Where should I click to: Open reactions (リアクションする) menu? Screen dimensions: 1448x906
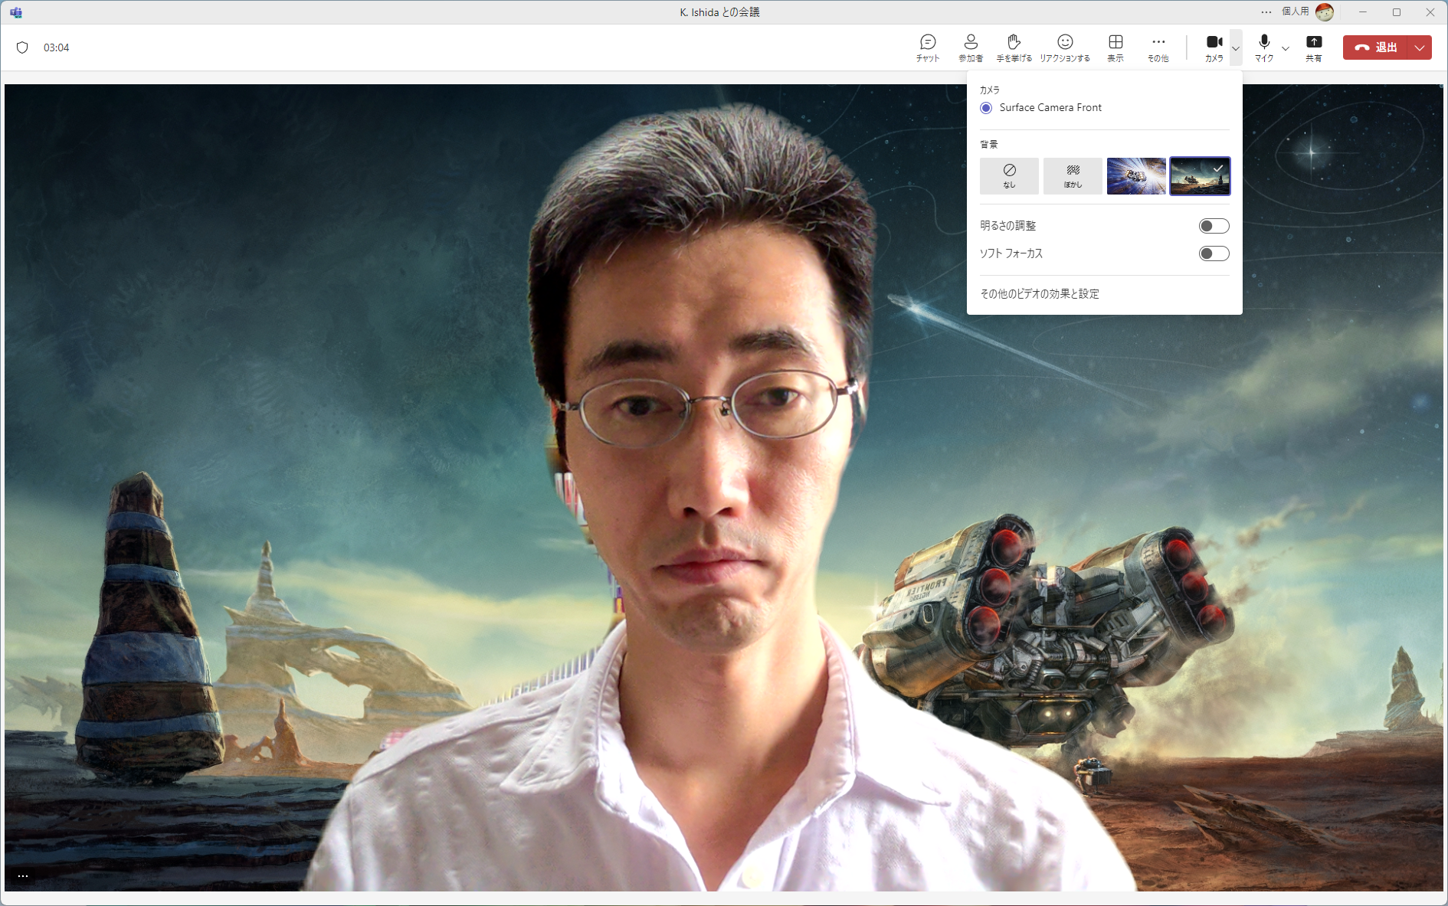pos(1065,47)
